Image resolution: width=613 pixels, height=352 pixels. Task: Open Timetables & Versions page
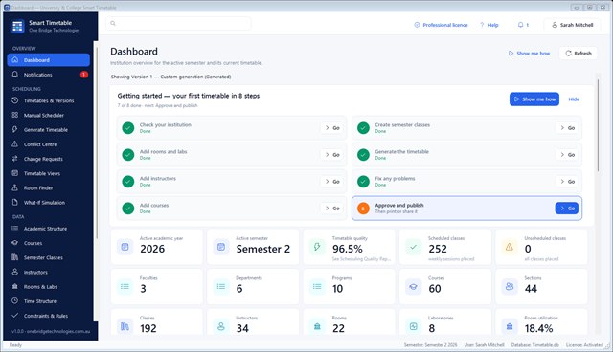pyautogui.click(x=48, y=100)
